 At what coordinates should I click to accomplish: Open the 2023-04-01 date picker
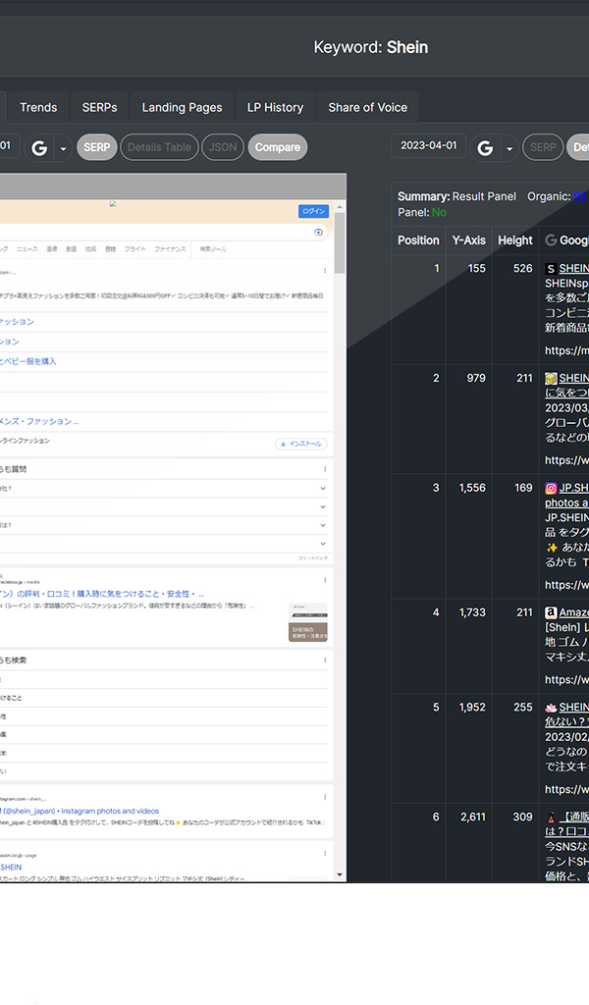429,145
